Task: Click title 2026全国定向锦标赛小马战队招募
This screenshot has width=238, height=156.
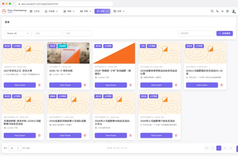Action: 68,121
